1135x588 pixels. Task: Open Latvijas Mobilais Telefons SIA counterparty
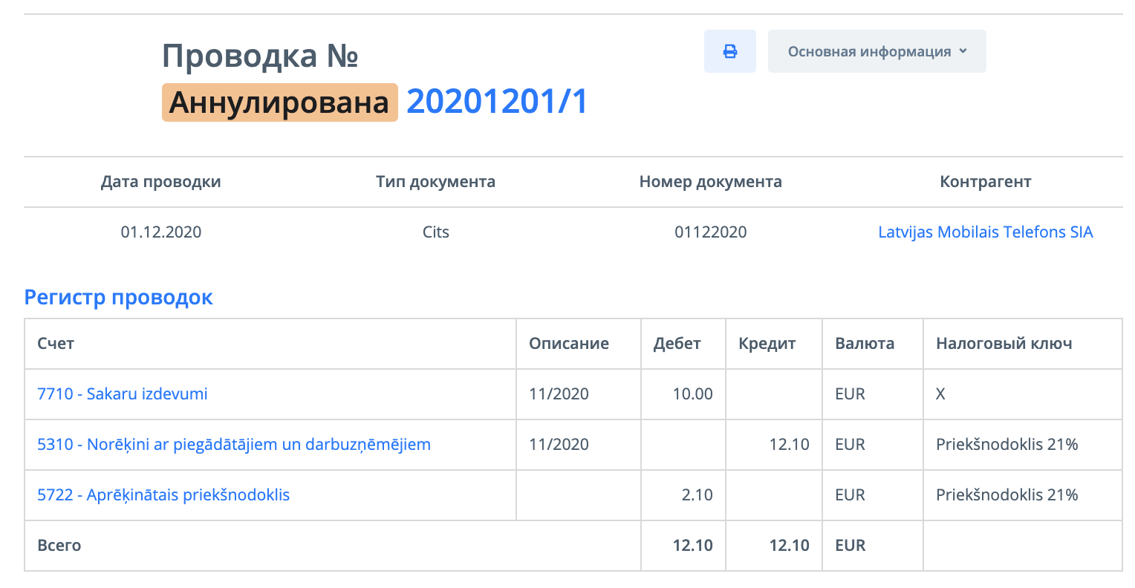(985, 232)
